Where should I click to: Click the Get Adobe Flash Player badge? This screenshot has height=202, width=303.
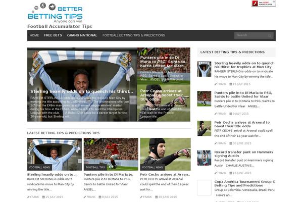(264, 4)
